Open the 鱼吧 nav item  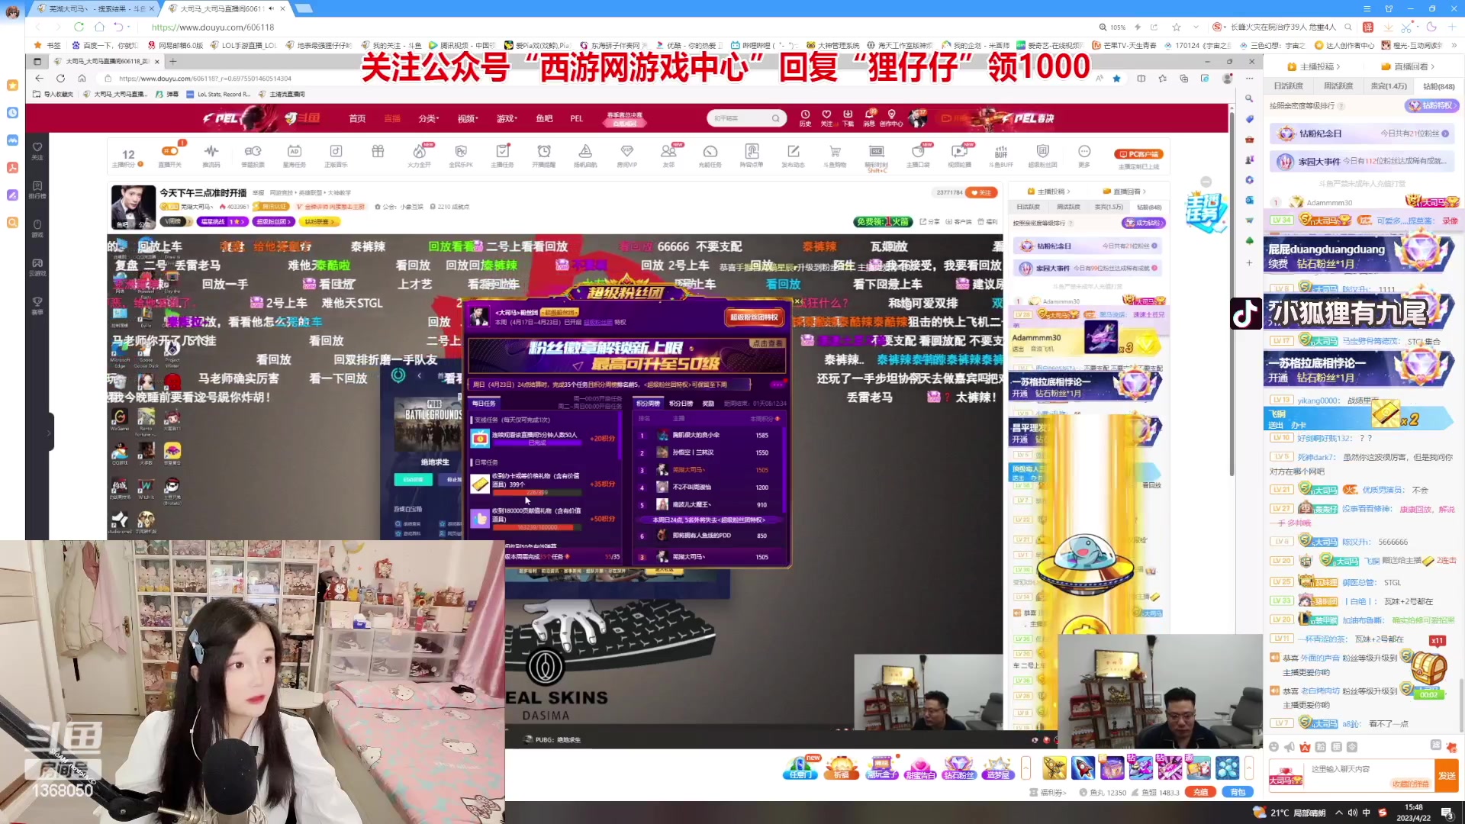[x=544, y=118]
